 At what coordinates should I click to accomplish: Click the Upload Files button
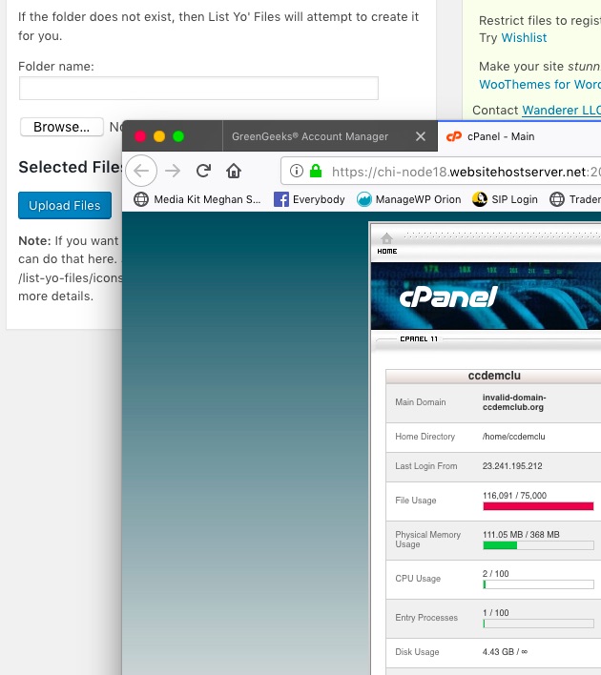click(65, 205)
